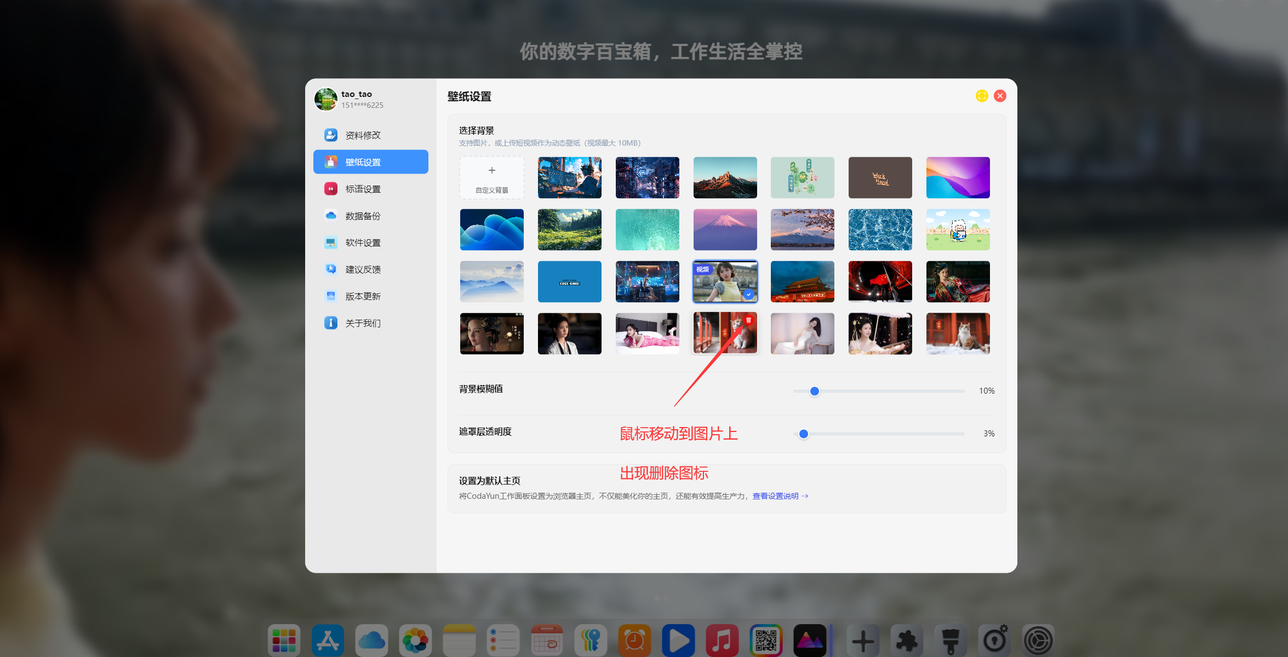Open the iCloud cloud dock icon
Image resolution: width=1288 pixels, height=657 pixels.
(371, 640)
